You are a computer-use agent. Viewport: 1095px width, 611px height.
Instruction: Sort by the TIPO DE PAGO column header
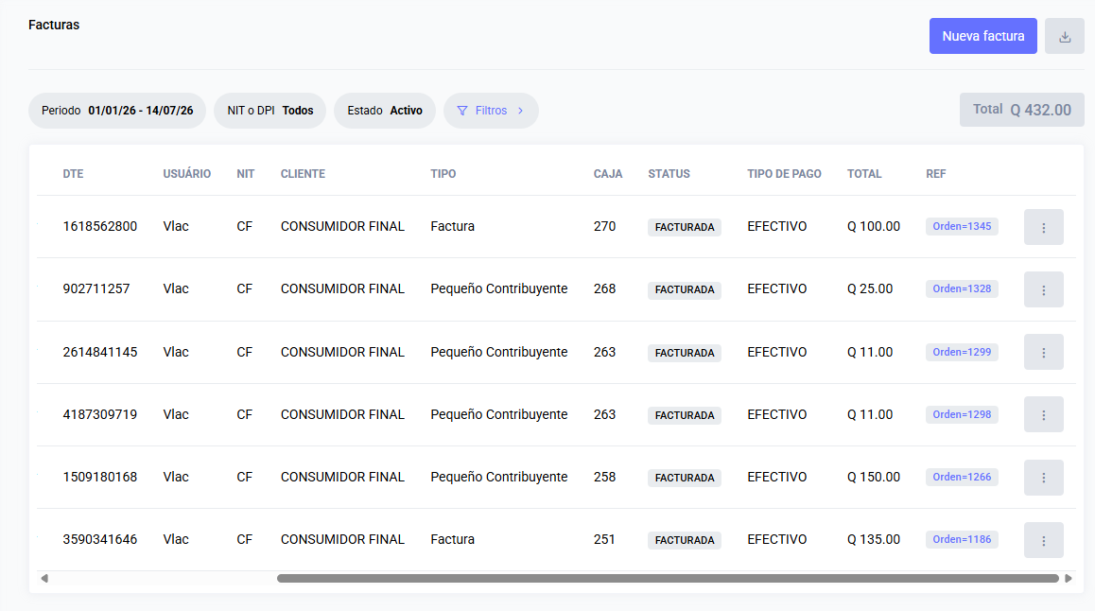click(x=784, y=174)
